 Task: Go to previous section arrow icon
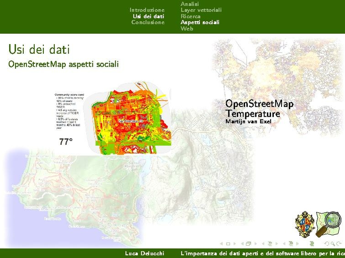[x=284, y=243]
